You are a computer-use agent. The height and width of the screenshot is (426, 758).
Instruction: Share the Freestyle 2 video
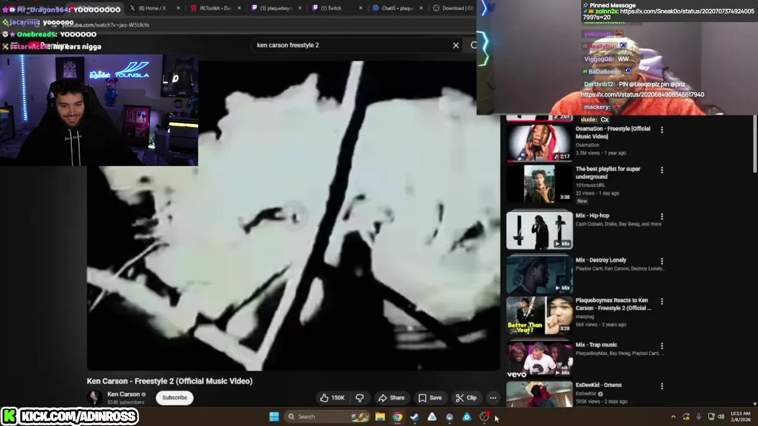pyautogui.click(x=391, y=398)
